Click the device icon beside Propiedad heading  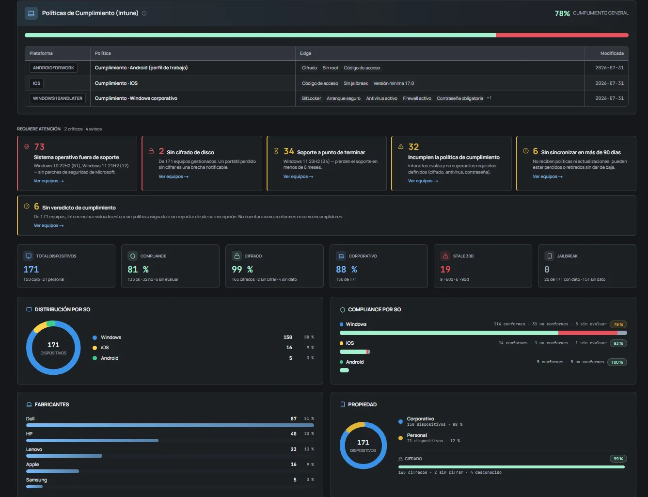[x=343, y=404]
